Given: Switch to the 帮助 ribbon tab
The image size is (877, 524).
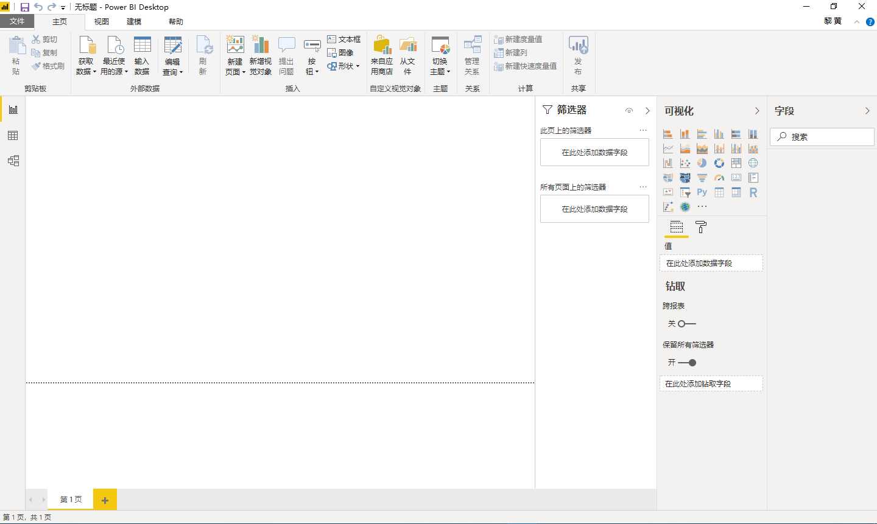Looking at the screenshot, I should pyautogui.click(x=176, y=21).
